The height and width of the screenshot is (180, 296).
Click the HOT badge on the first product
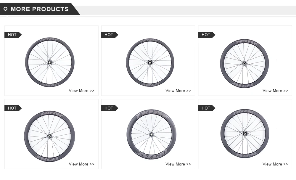12,35
